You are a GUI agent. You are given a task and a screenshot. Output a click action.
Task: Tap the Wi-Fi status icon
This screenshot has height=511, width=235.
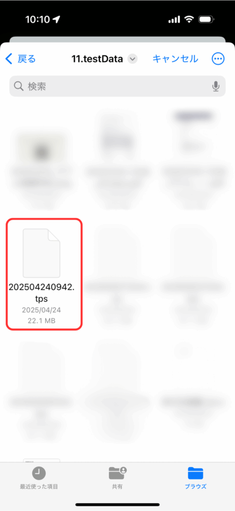click(189, 19)
